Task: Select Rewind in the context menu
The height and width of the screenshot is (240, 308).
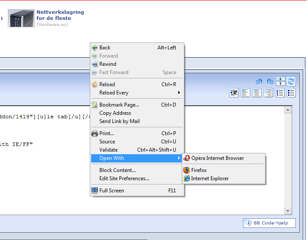Action: click(x=137, y=64)
